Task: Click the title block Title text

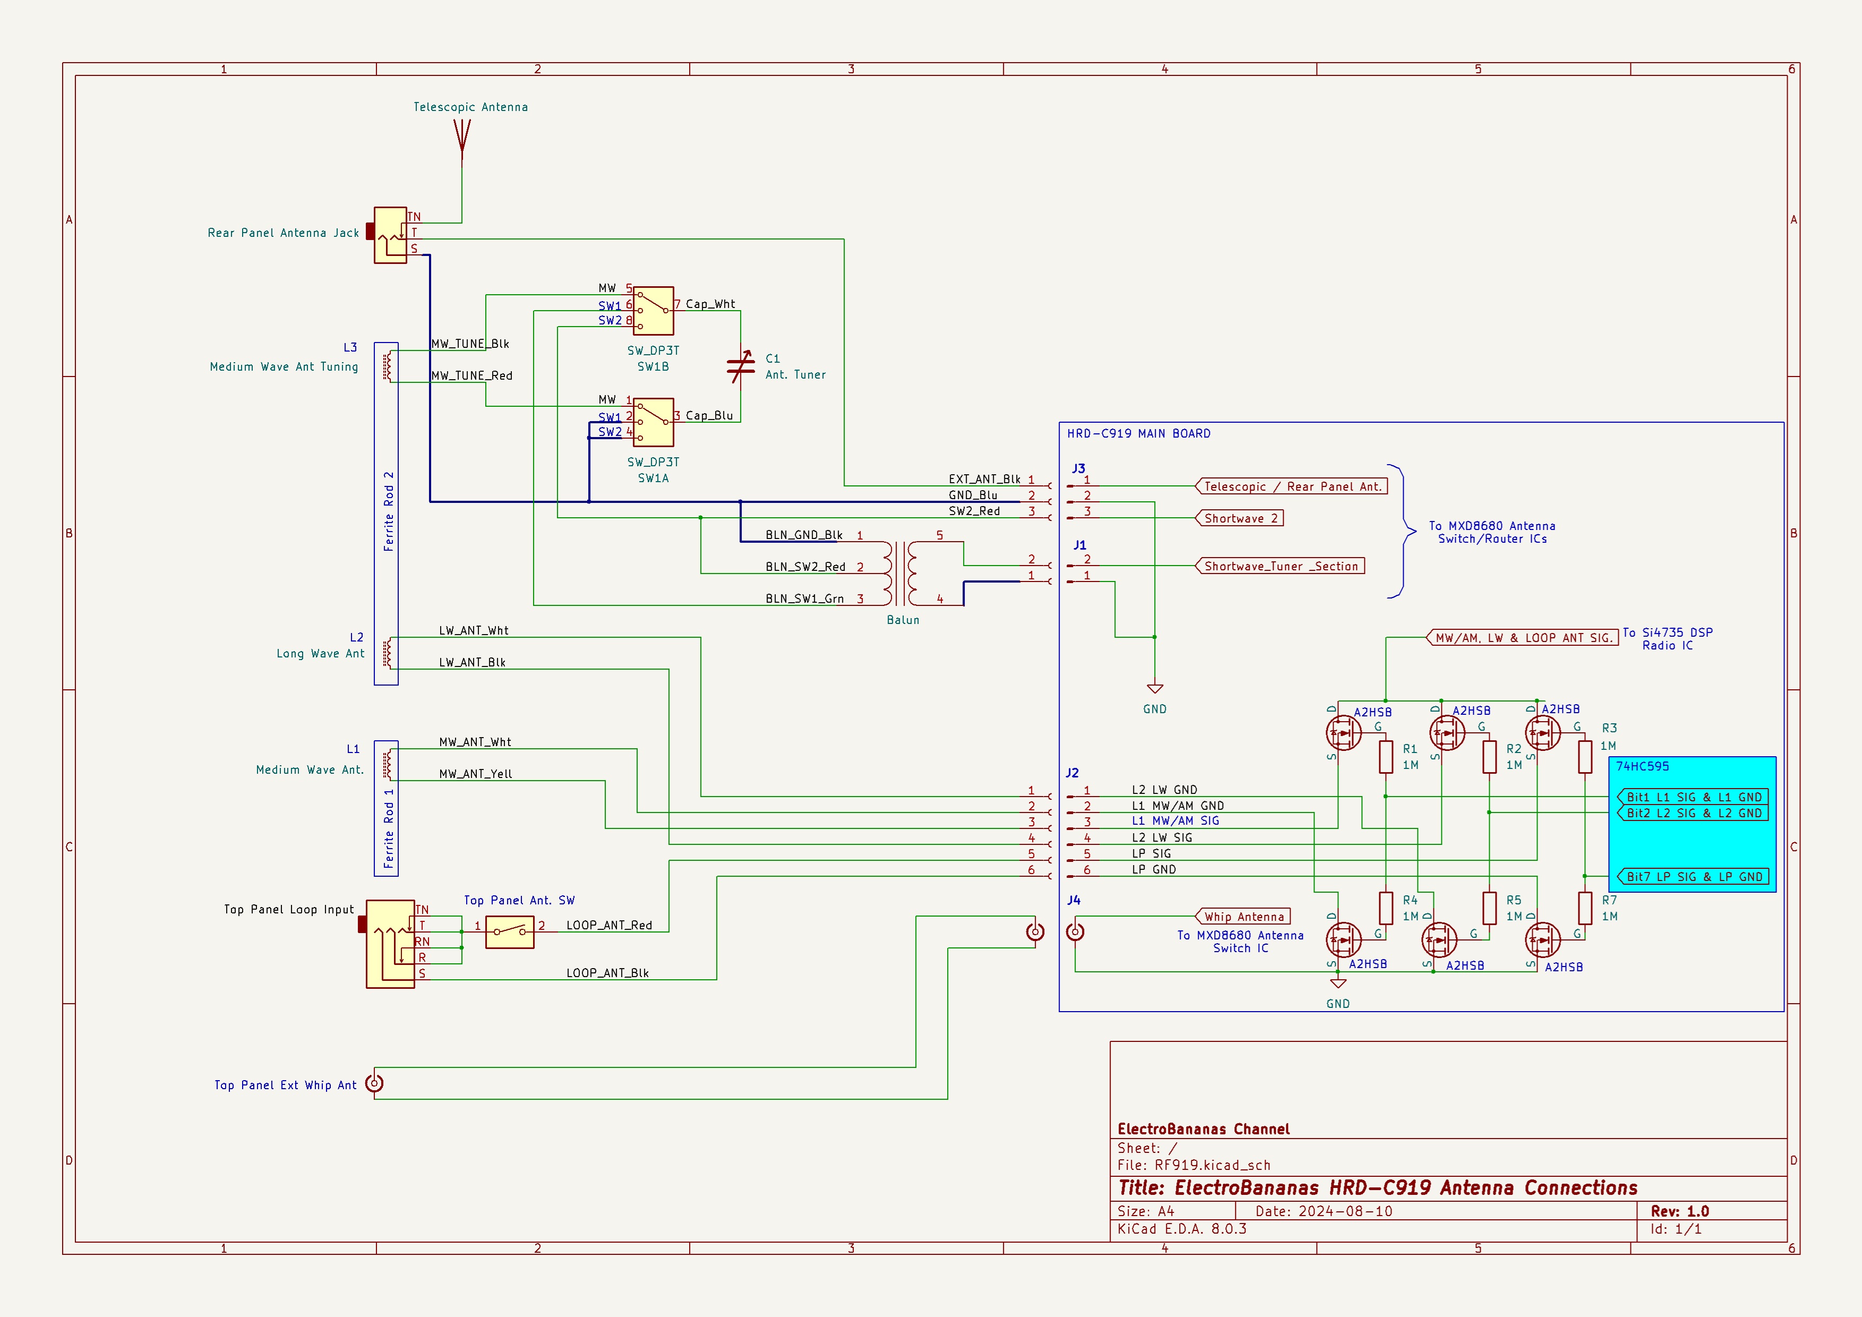Action: (1377, 1188)
